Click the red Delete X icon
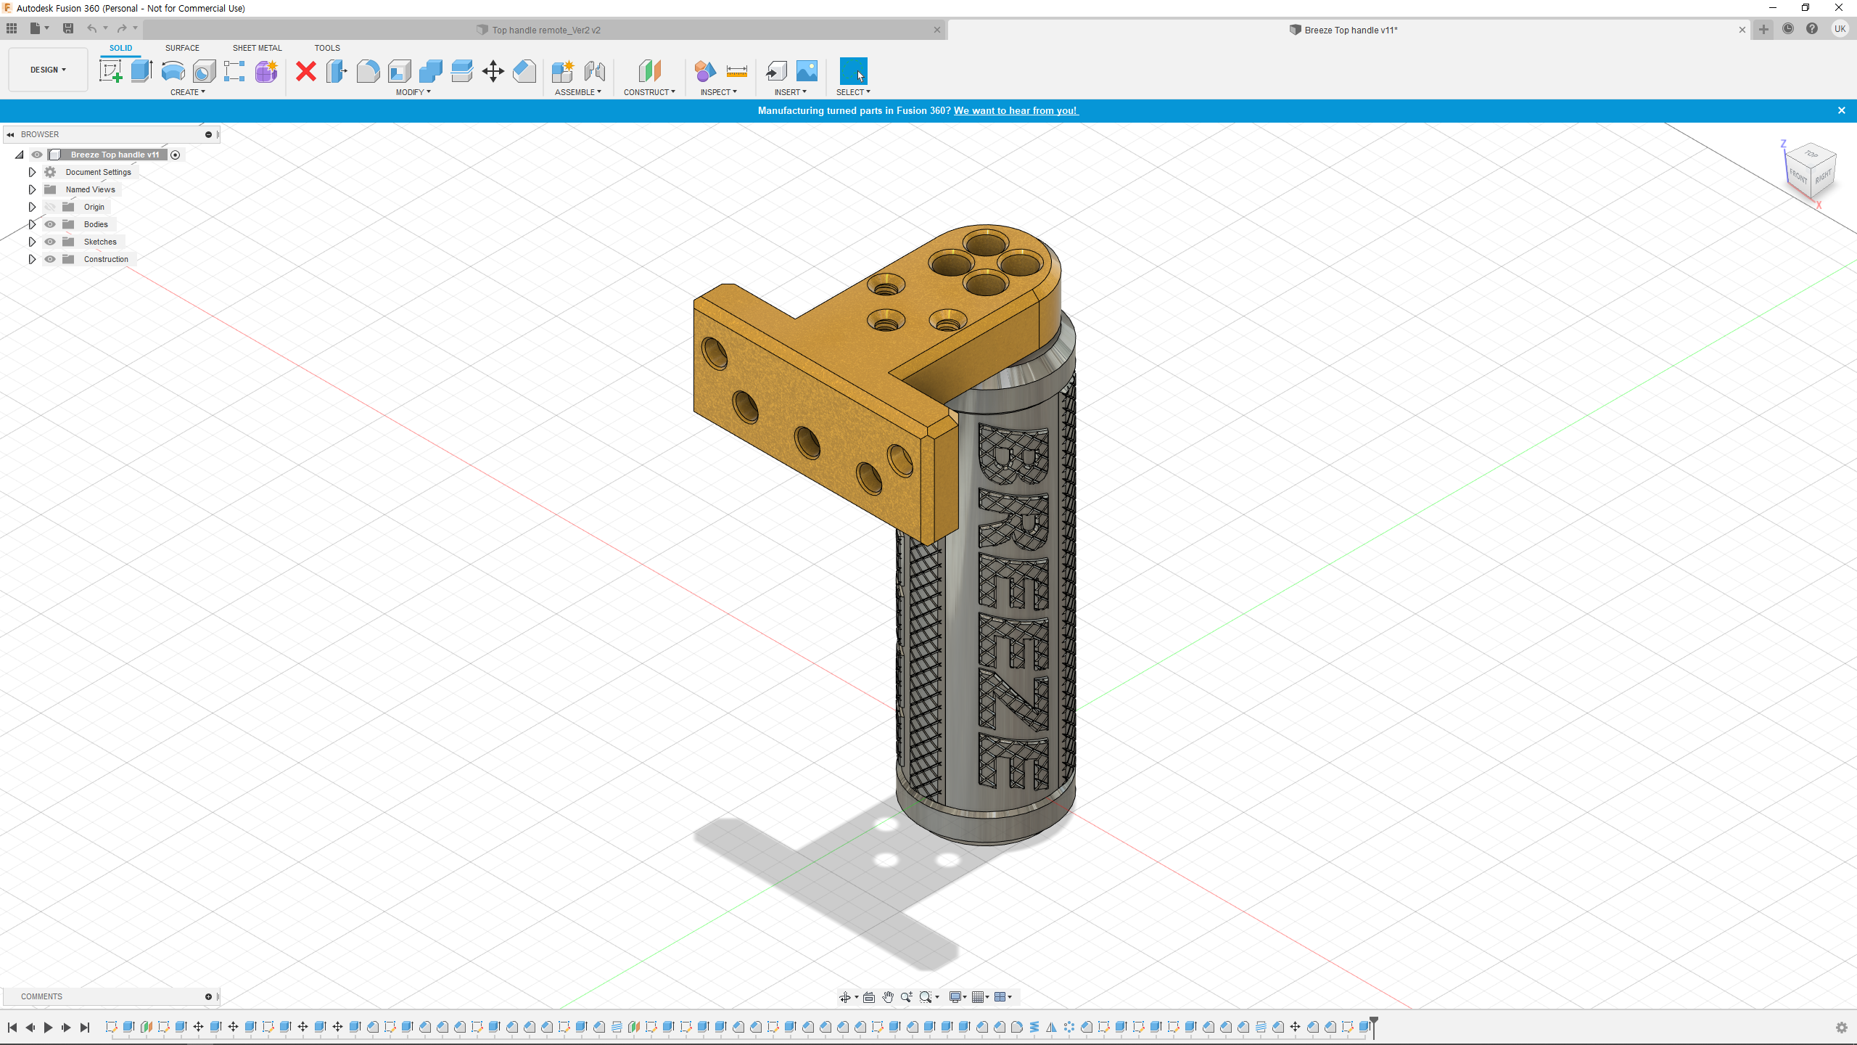The width and height of the screenshot is (1857, 1045). click(x=306, y=71)
